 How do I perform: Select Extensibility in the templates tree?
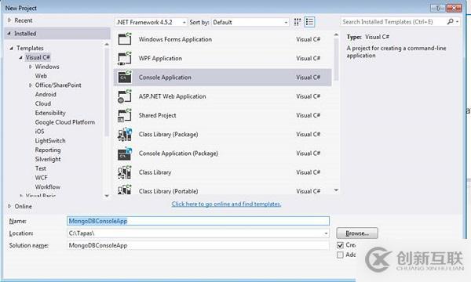(x=50, y=113)
